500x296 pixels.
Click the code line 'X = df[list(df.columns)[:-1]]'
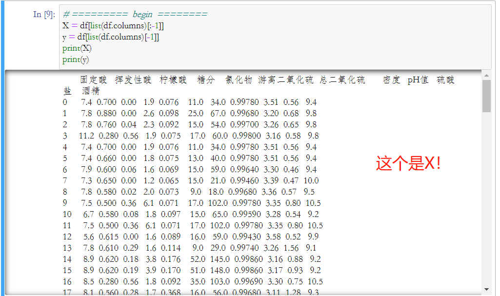coord(113,25)
